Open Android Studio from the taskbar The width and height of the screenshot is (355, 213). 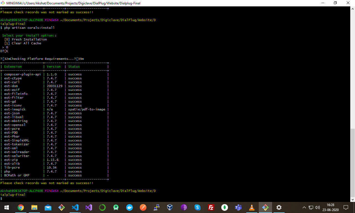coord(116,207)
